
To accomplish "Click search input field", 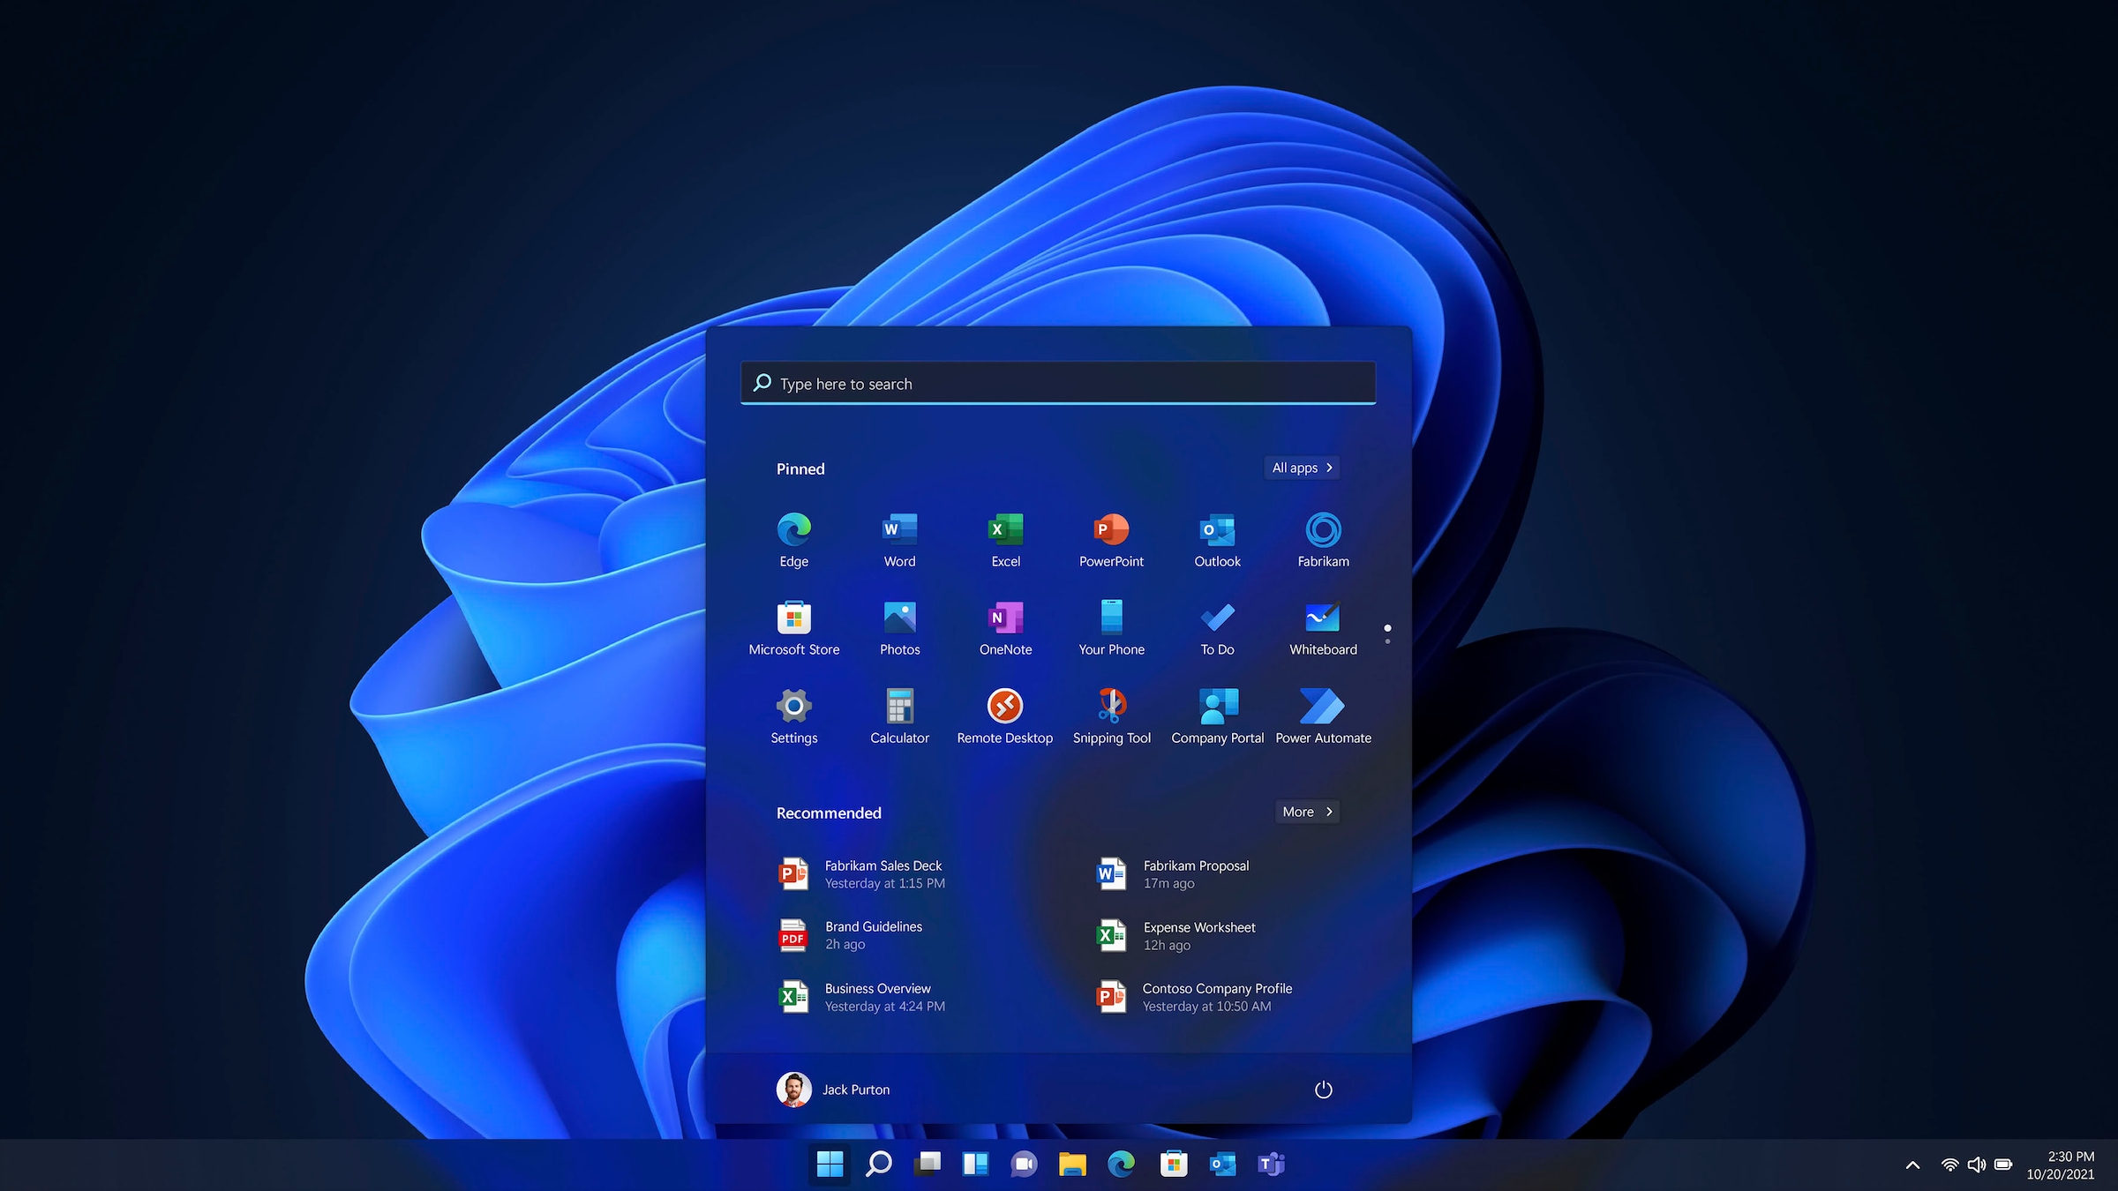I will tap(1059, 383).
